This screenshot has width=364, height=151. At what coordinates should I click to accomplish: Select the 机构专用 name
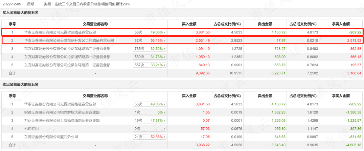pyautogui.click(x=31, y=129)
